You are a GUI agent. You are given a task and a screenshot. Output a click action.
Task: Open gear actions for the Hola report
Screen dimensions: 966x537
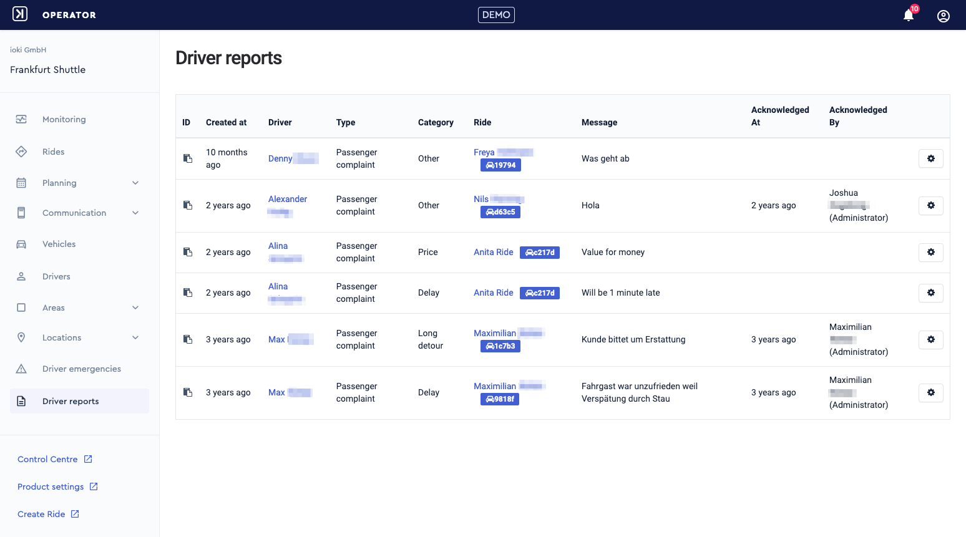930,205
